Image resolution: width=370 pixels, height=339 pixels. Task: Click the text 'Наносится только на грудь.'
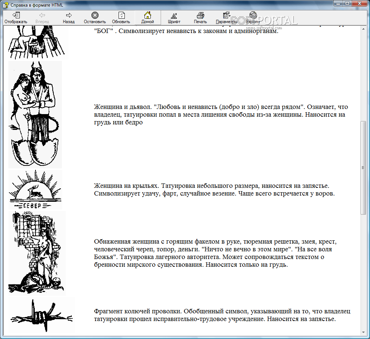coord(247,265)
